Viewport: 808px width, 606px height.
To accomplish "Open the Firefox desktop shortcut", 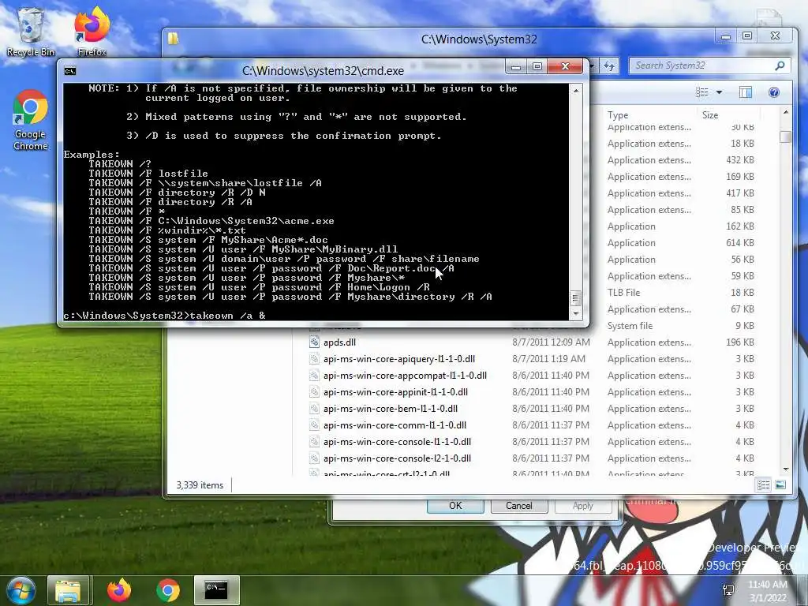I will [92, 32].
